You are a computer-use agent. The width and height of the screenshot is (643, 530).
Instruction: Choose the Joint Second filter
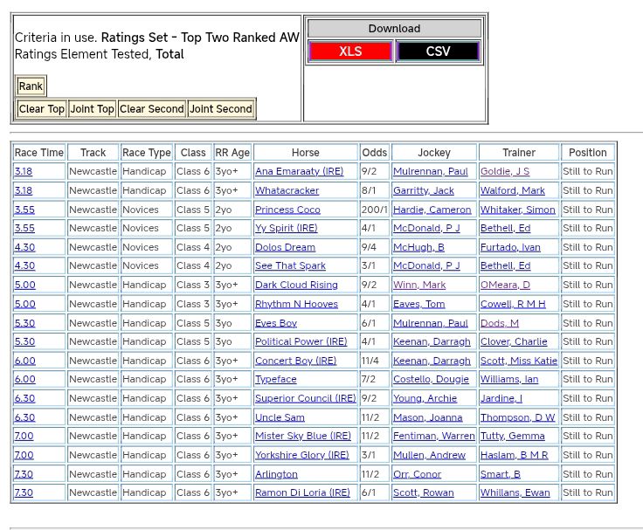pos(221,109)
